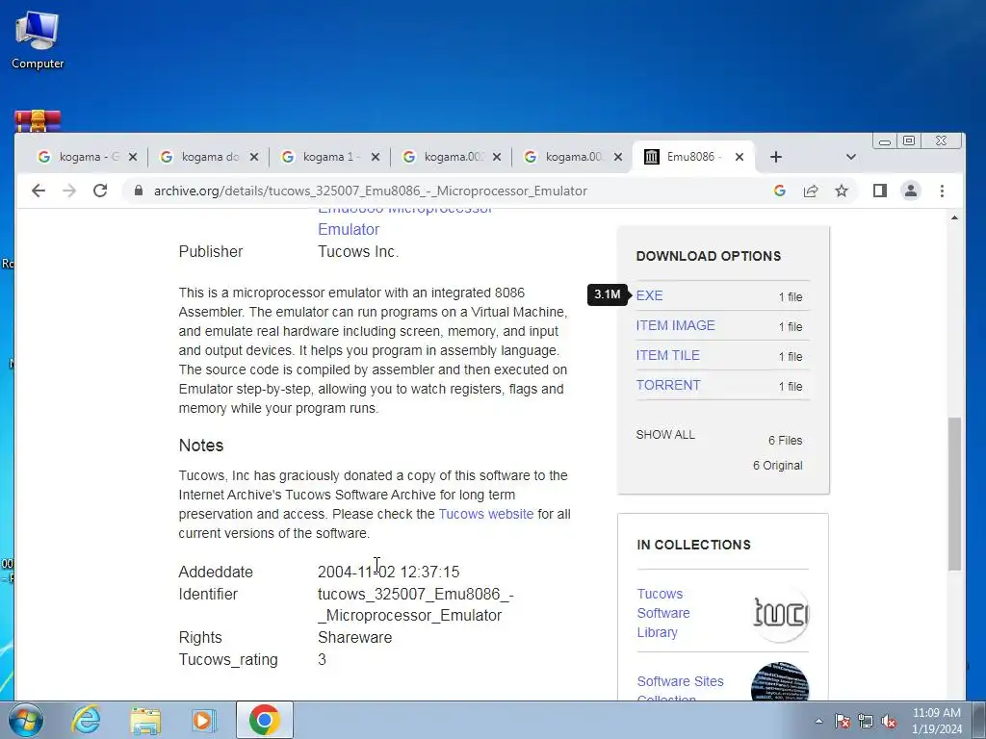View site info via padlock icon
The width and height of the screenshot is (986, 739).
tap(139, 191)
